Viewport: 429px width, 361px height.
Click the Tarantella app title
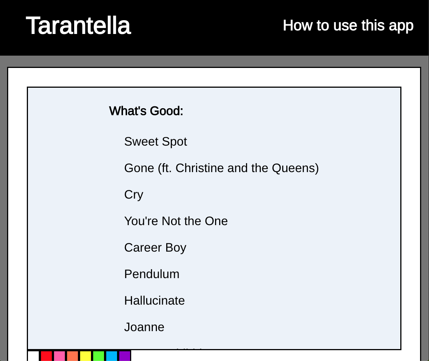(x=78, y=25)
